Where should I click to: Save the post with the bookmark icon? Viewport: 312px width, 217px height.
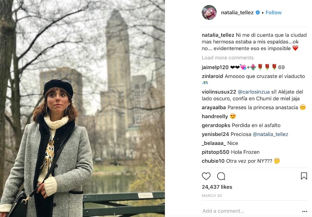304,176
